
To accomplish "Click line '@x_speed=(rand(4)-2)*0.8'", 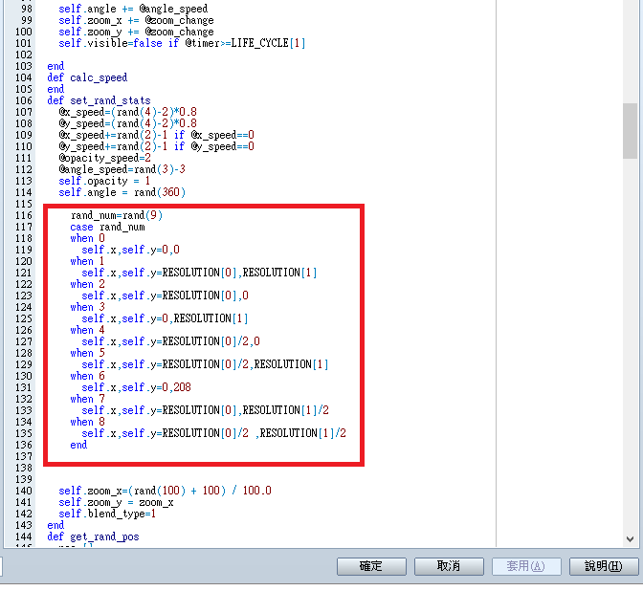I will pos(127,112).
